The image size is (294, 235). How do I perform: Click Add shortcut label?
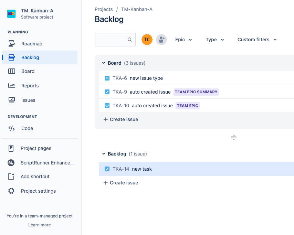35,177
